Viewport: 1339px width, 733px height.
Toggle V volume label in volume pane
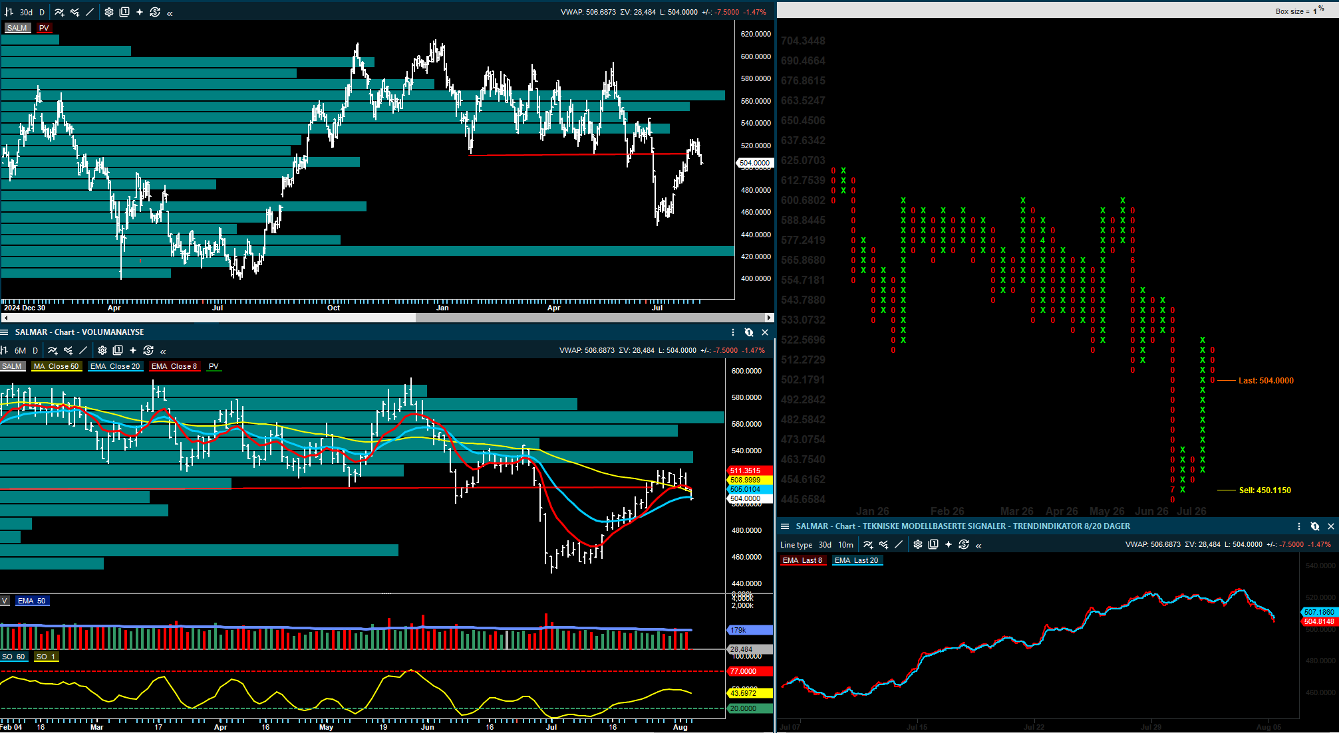pos(5,601)
